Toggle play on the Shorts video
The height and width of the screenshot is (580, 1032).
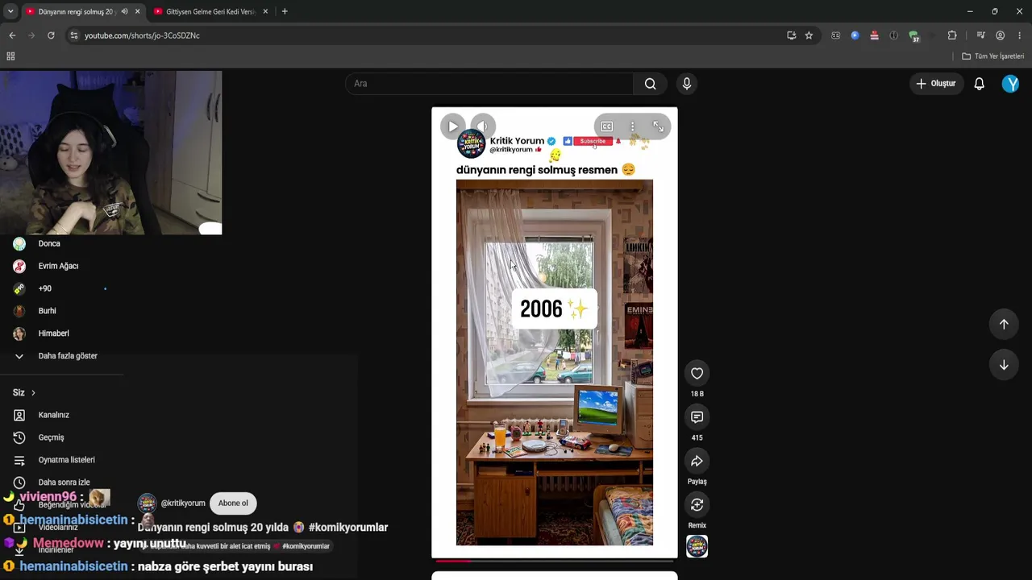coord(453,126)
